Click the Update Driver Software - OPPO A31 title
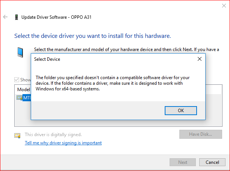Viewport: 230px width, 171px height. (x=56, y=17)
